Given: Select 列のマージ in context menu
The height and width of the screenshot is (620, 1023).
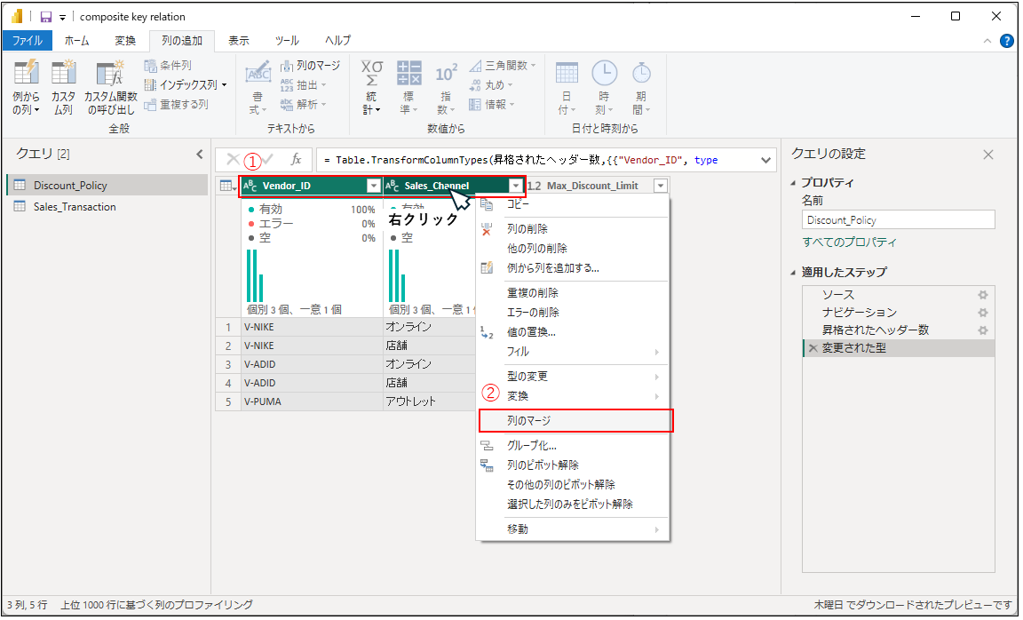Looking at the screenshot, I should coord(529,420).
